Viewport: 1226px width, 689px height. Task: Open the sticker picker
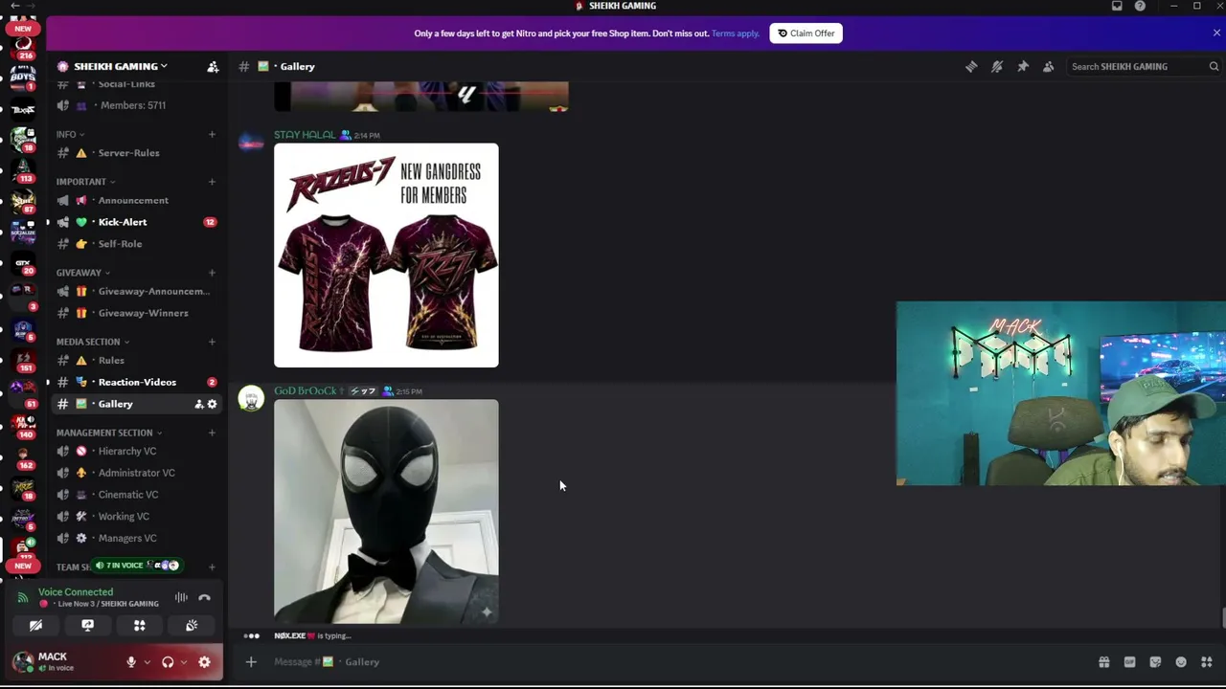(1155, 662)
